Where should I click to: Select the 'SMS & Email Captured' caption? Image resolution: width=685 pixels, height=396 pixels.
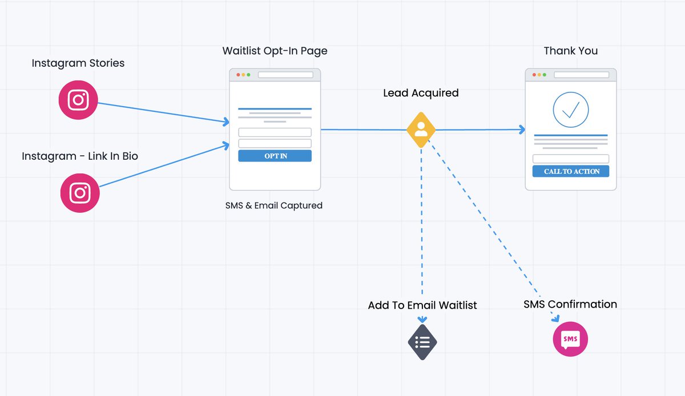(274, 205)
